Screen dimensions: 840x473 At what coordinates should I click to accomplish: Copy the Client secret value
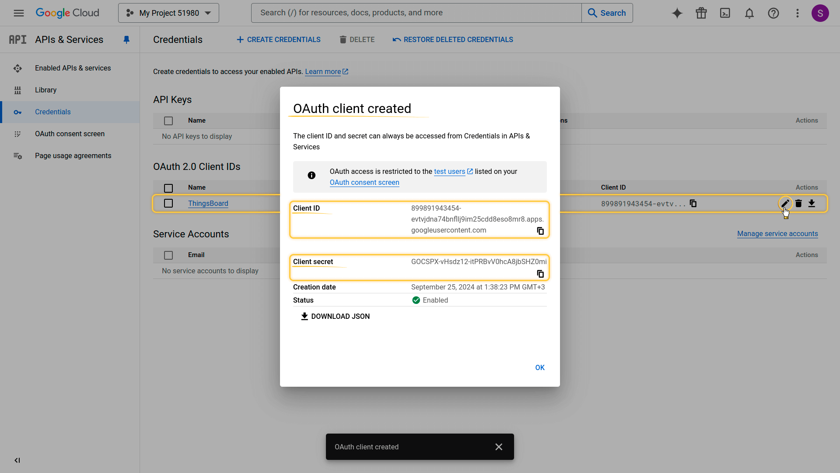[540, 274]
